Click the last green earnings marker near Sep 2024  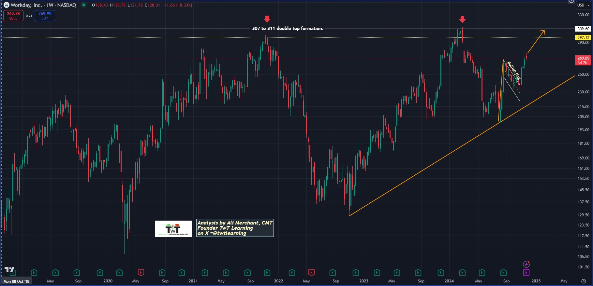click(503, 273)
